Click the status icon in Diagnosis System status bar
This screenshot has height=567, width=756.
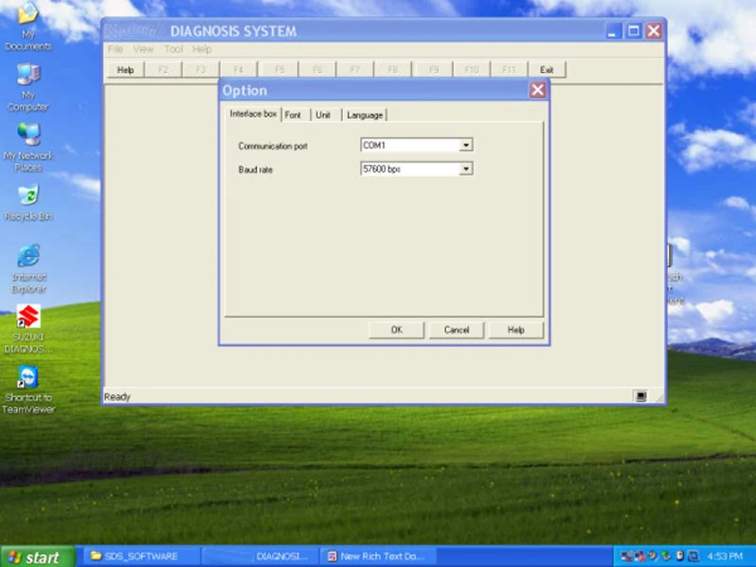tap(641, 396)
